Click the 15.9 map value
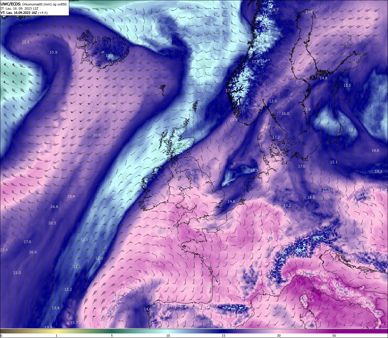 point(53,52)
